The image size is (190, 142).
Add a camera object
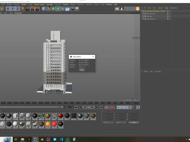[72, 9]
